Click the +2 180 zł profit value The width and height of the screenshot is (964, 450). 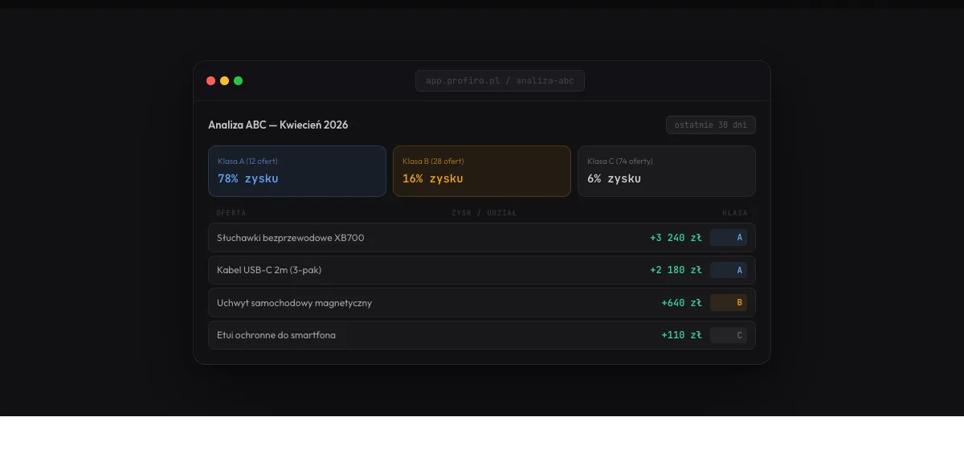click(676, 270)
